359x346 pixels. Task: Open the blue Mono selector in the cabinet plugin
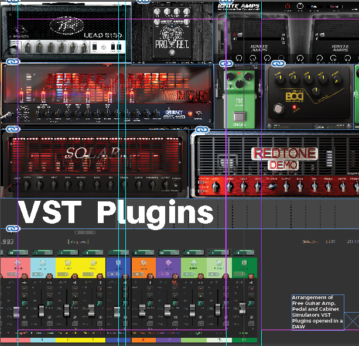click(314, 6)
